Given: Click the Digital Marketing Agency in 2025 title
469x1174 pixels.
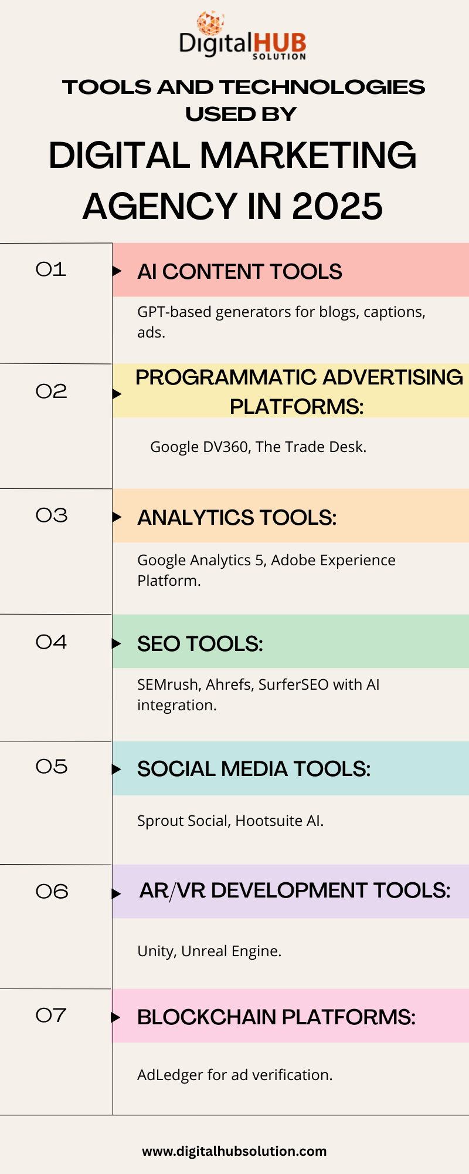Looking at the screenshot, I should (x=233, y=181).
